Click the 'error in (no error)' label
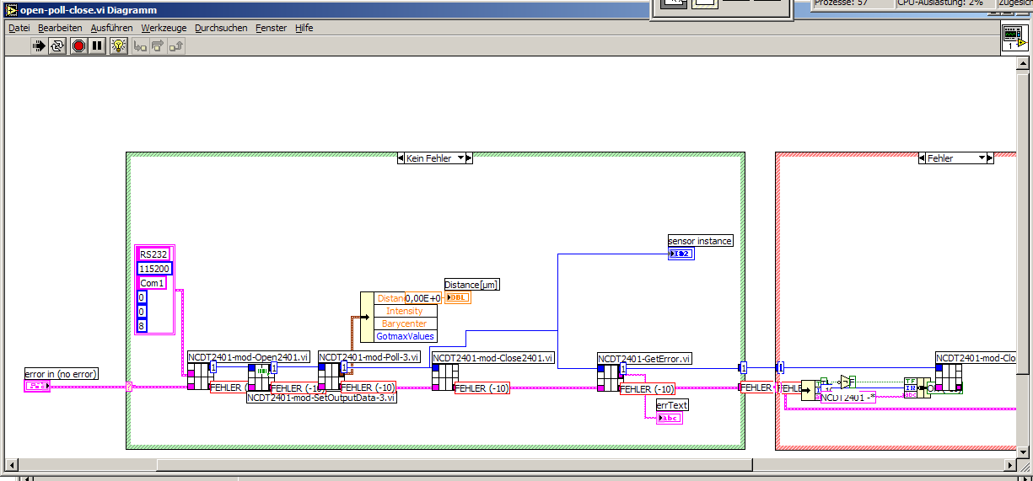Screen dimensions: 1033x481 click(x=62, y=373)
